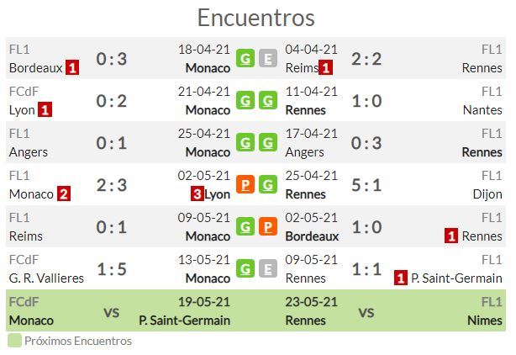This screenshot has height=355, width=516.
Task: Click the gray E badge for Reims–Rennes match
Action: pos(267,58)
